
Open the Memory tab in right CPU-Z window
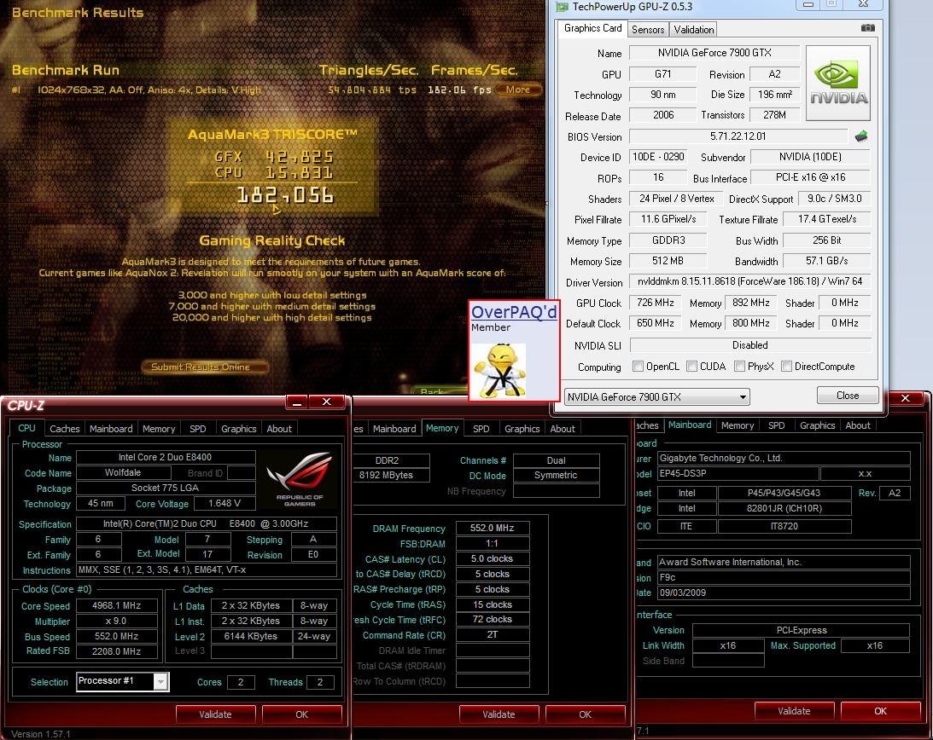click(738, 425)
